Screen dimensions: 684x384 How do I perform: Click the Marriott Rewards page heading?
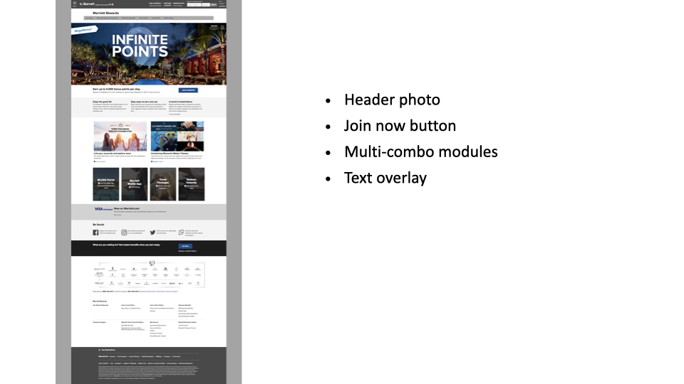coord(105,13)
